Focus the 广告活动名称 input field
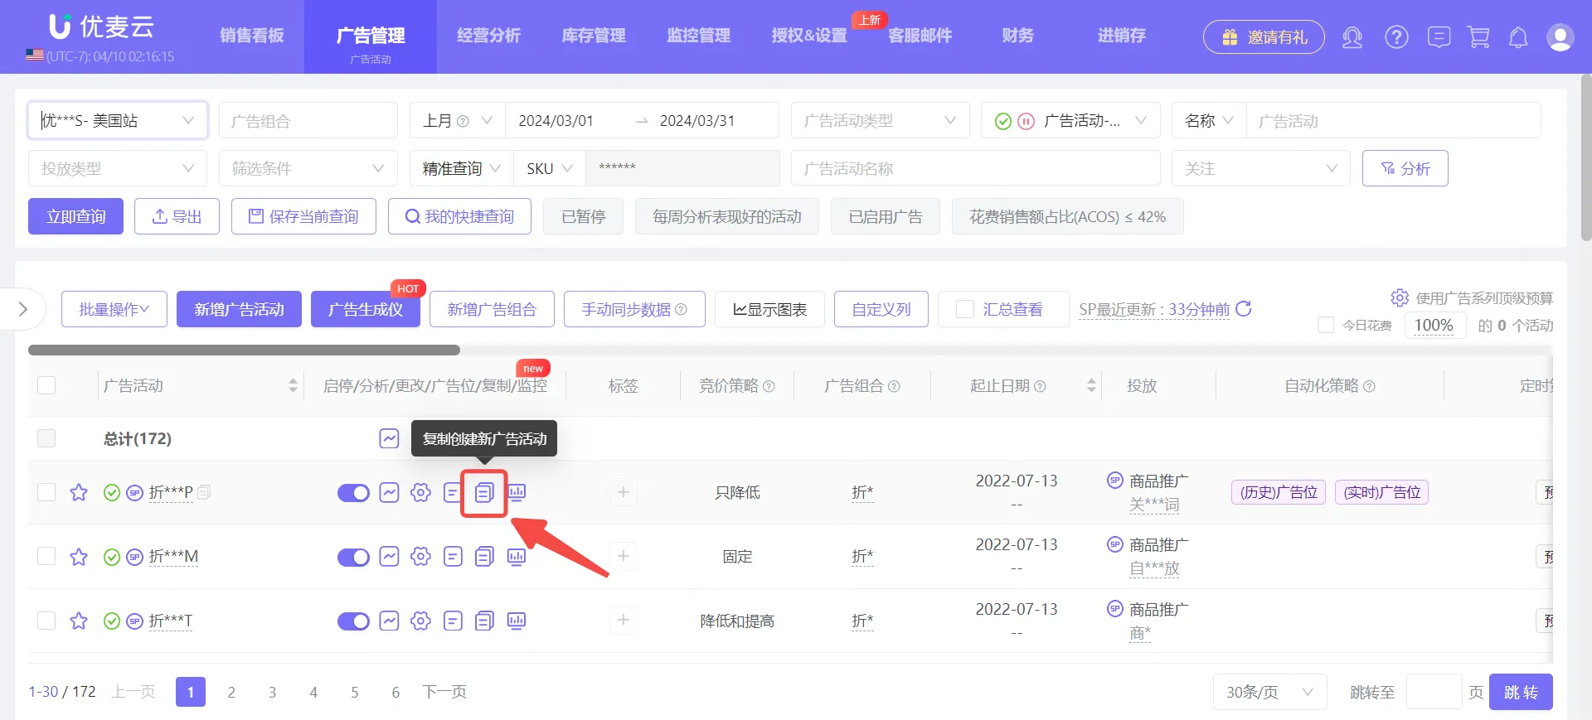Image resolution: width=1592 pixels, height=720 pixels. coord(975,168)
